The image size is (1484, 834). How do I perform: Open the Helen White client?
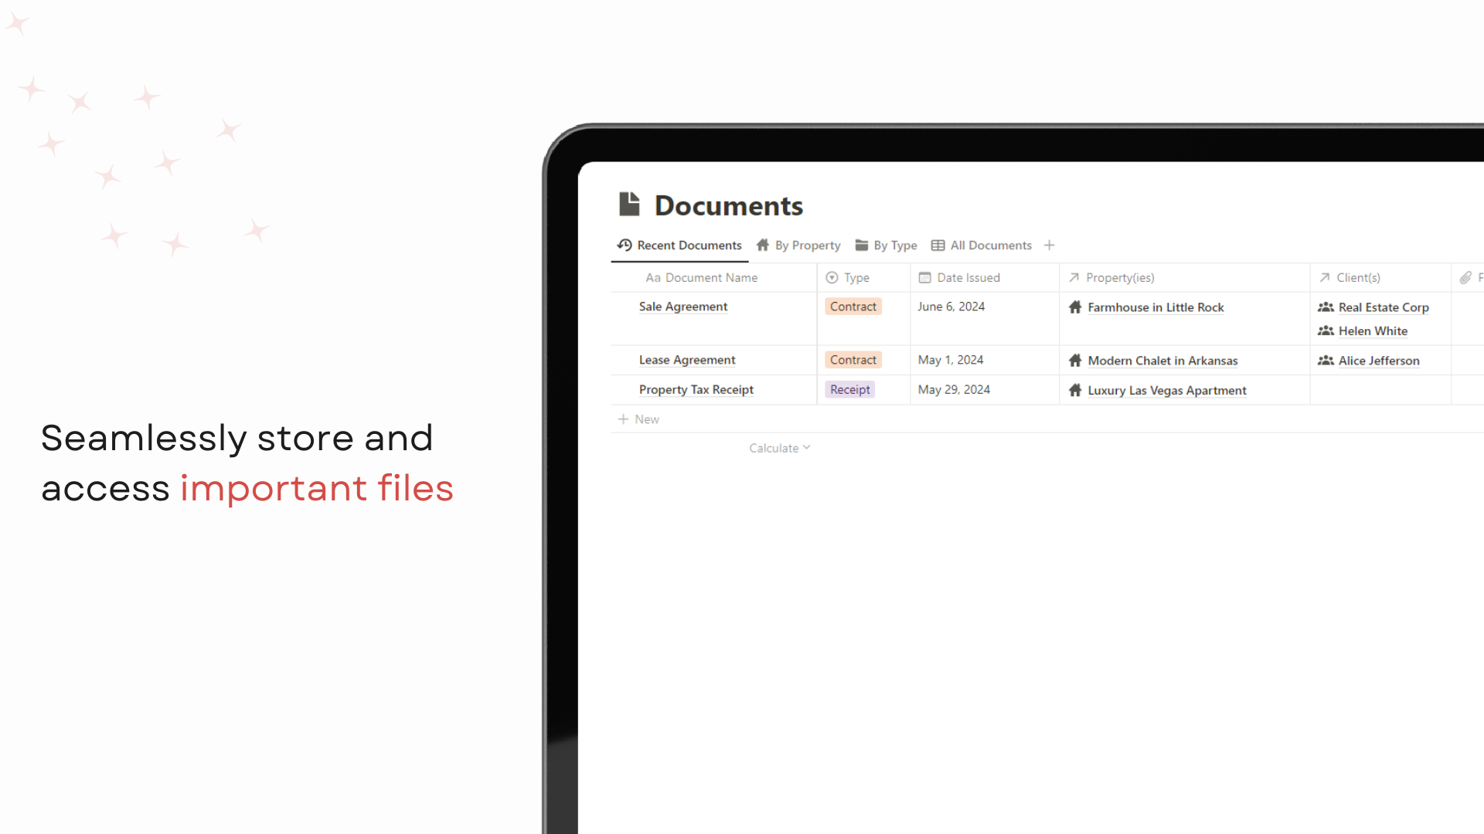1373,331
